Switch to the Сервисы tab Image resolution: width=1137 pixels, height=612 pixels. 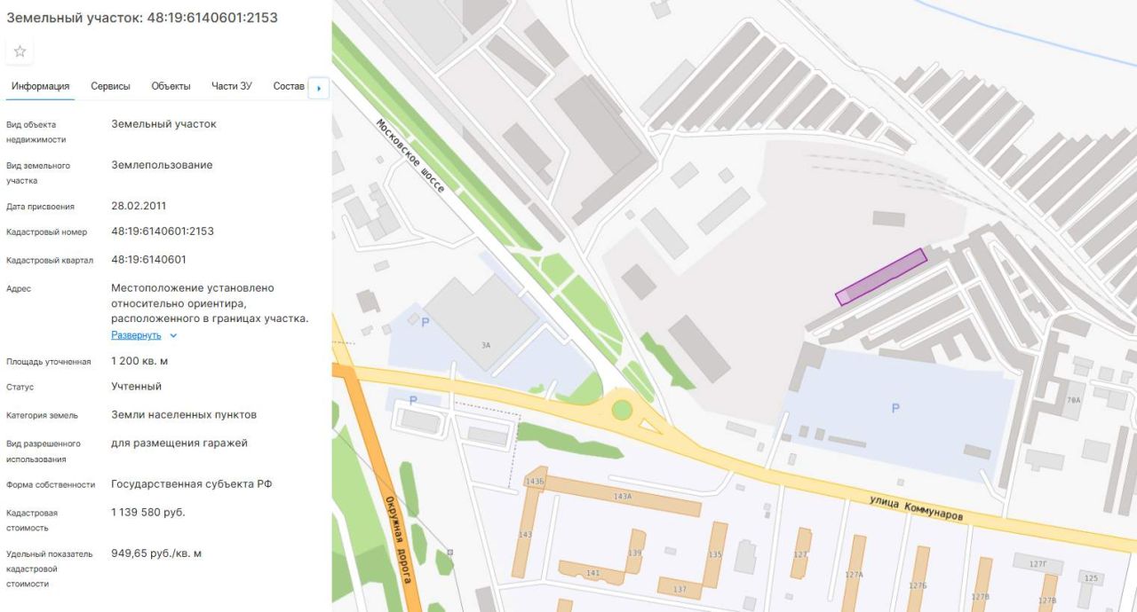(x=110, y=86)
